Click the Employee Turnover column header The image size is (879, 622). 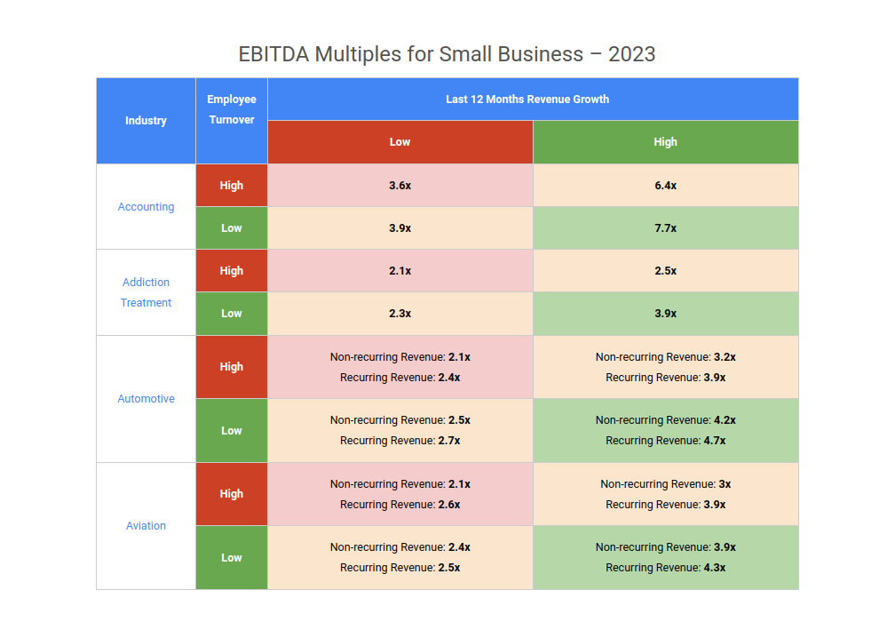pyautogui.click(x=232, y=110)
